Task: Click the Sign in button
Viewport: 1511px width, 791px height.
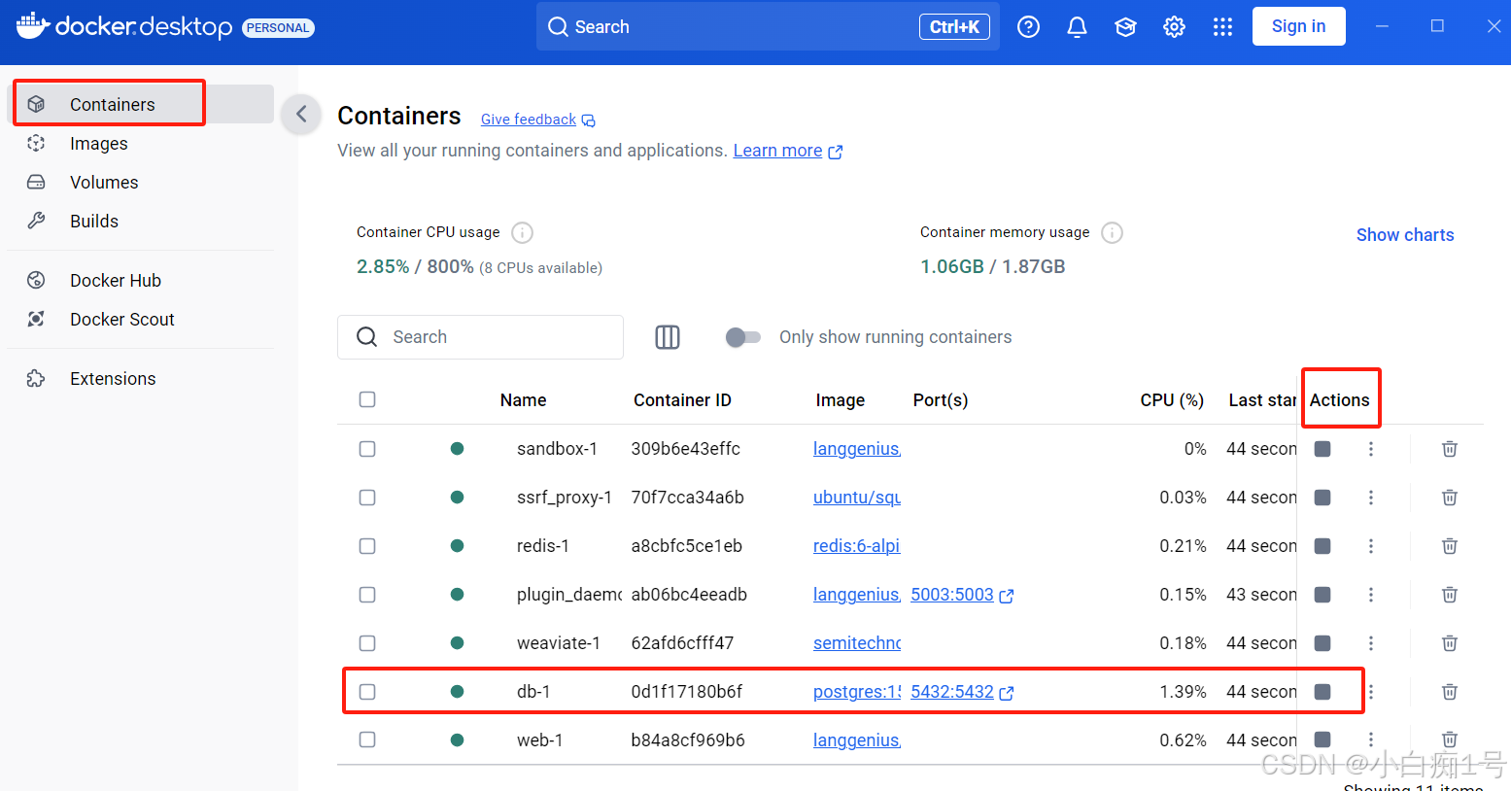Action: click(1298, 26)
